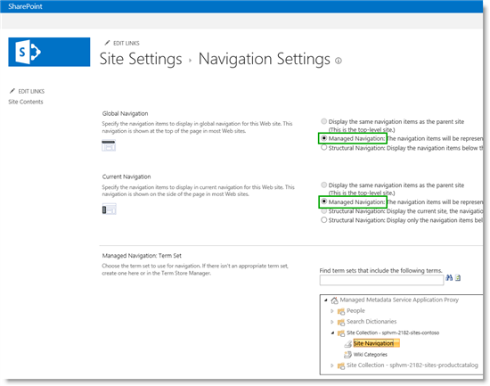This screenshot has height=386, width=490.
Task: Select Structural Navigation for Global Navigation
Action: (x=324, y=148)
